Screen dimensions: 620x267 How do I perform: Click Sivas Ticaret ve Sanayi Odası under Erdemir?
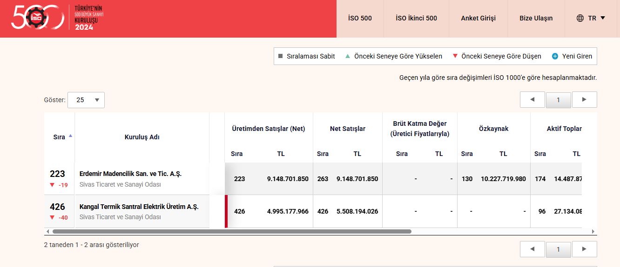120,184
